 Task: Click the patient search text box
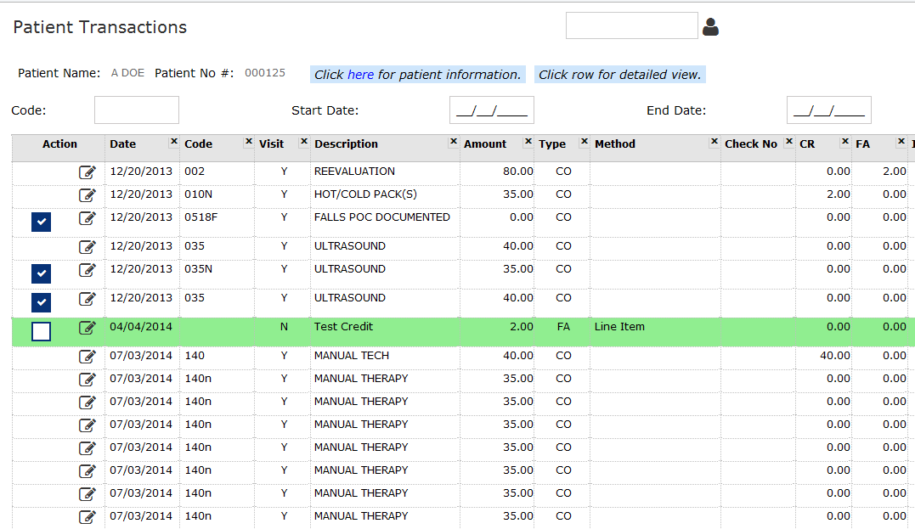click(631, 25)
